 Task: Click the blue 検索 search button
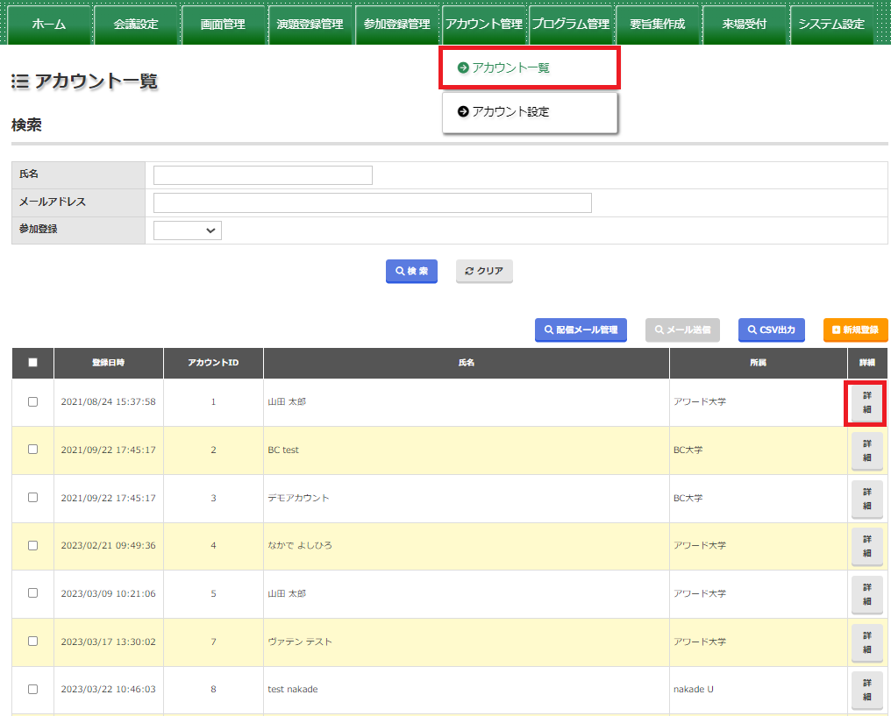[x=411, y=272]
